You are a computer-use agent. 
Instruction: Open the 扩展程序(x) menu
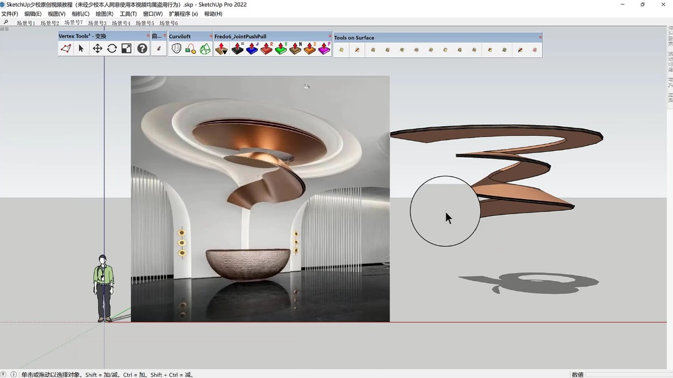(x=183, y=14)
